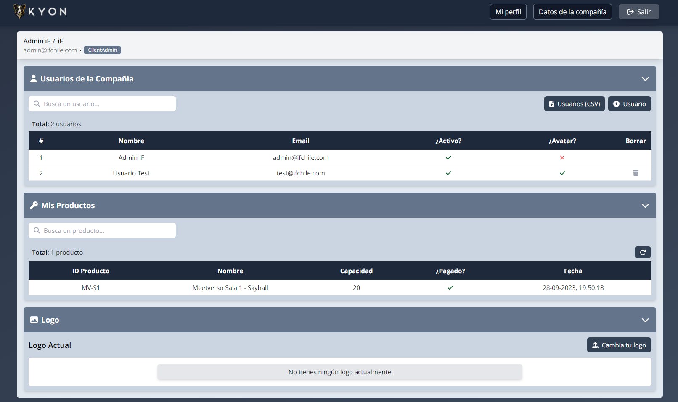Refresh the products list

643,252
